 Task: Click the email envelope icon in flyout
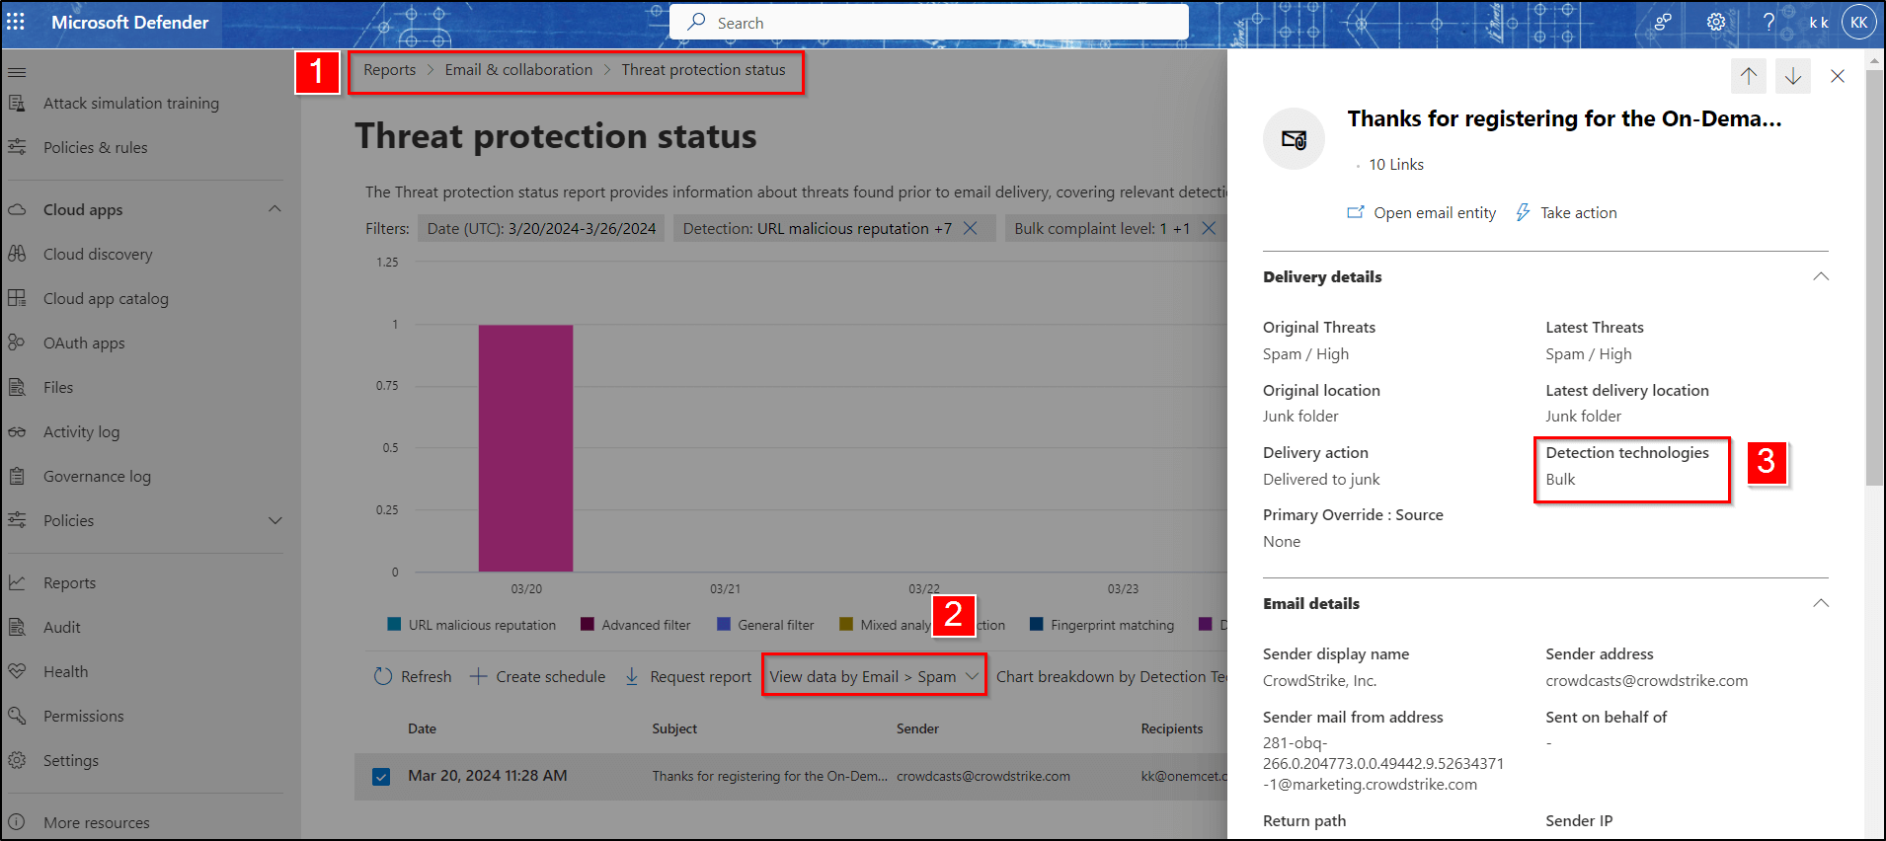[1294, 139]
